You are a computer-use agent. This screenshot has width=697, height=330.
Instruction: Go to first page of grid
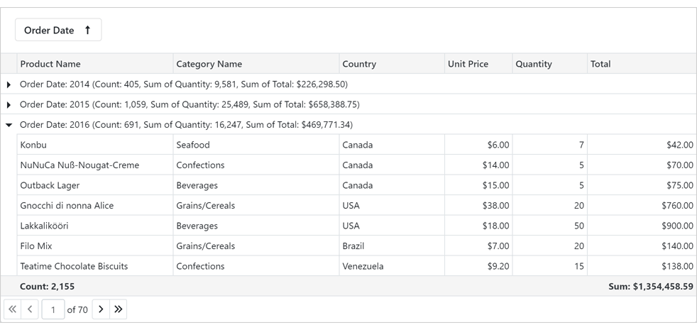(x=12, y=309)
